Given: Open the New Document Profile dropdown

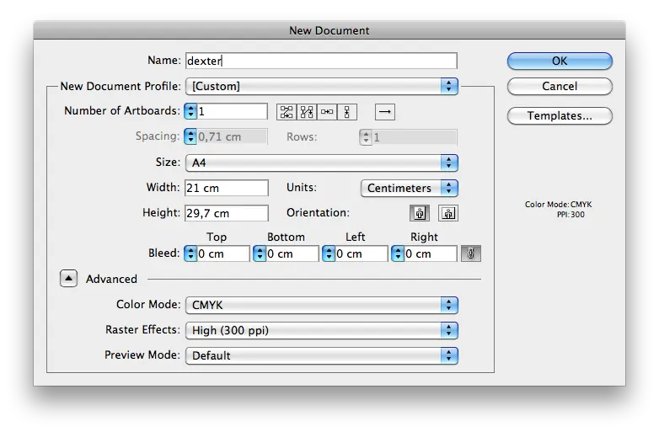Looking at the screenshot, I should tap(322, 87).
